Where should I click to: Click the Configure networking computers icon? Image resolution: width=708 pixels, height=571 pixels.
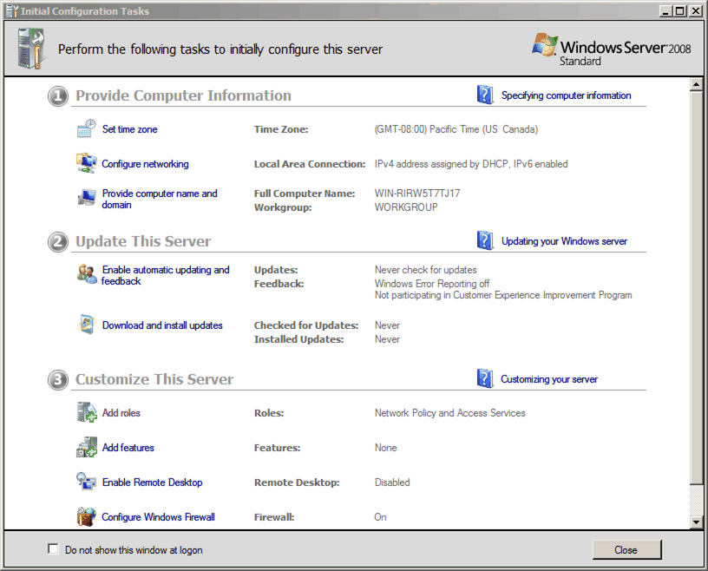click(x=86, y=163)
